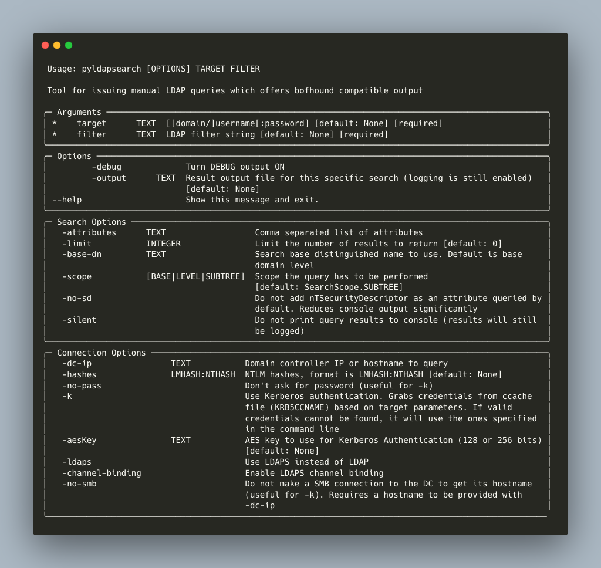Screen dimensions: 601x568
Task: Click 'Enable LDAPS channel binding' text
Action: tap(315, 474)
